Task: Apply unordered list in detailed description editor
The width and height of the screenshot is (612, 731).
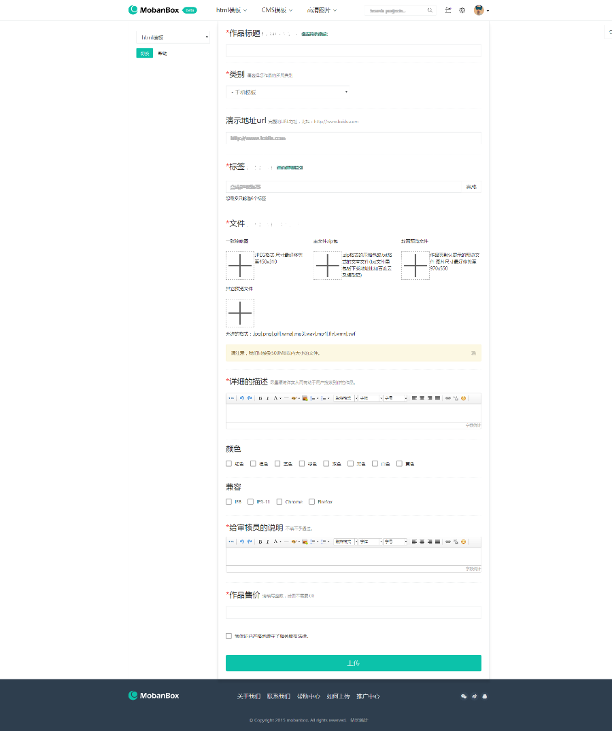Action: (323, 398)
